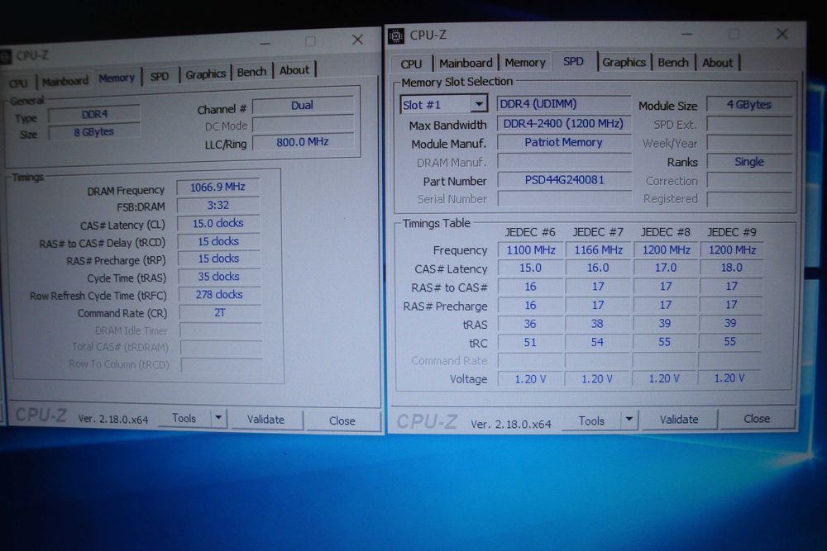Open the Bench tab in right CPU-Z window
The height and width of the screenshot is (551, 827).
(x=673, y=62)
